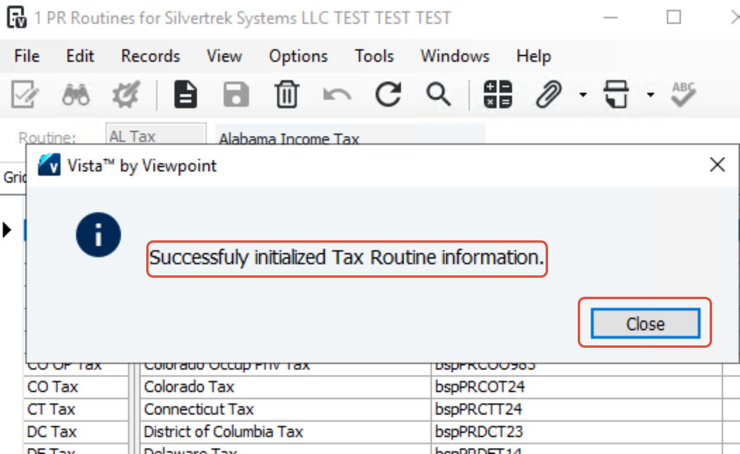This screenshot has width=740, height=454.
Task: Select the CT Tax row cell
Action: tap(76, 409)
